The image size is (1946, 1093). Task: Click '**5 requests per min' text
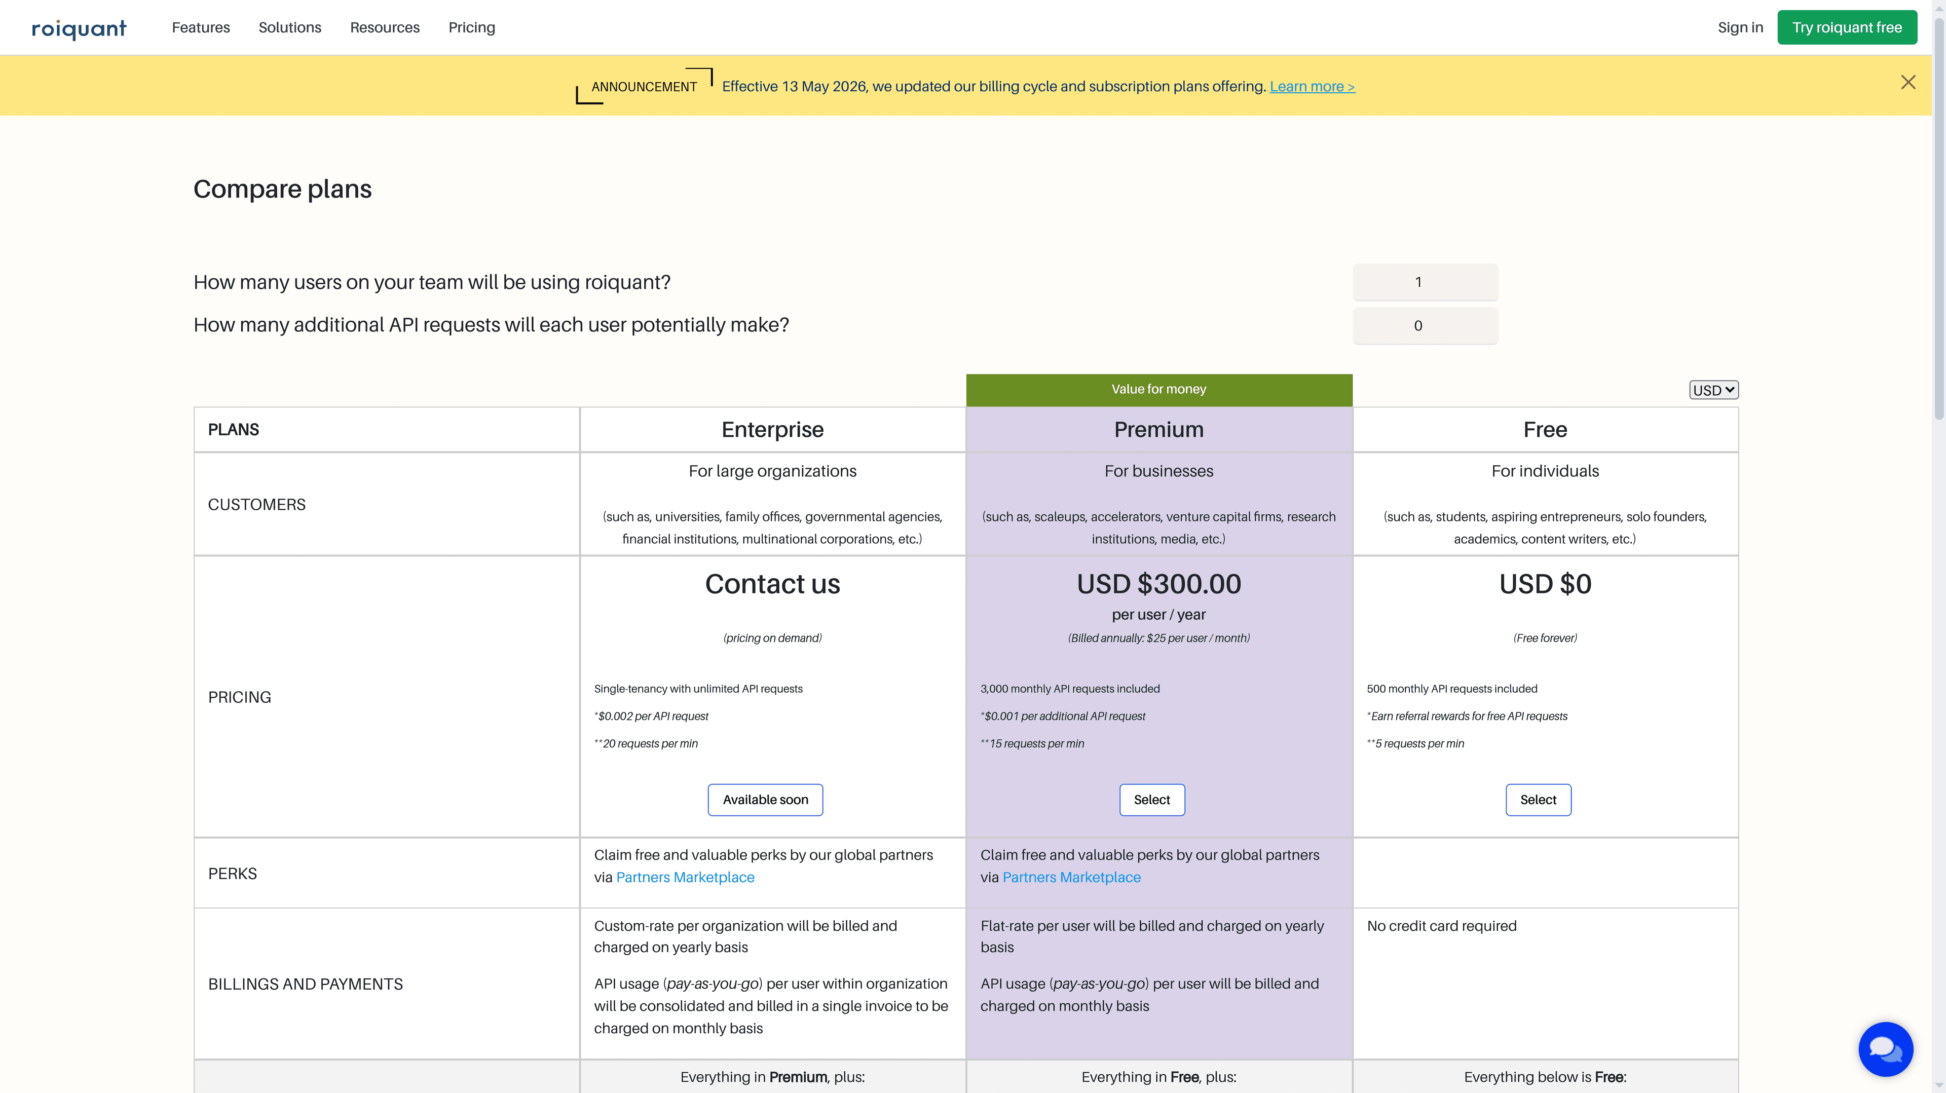pos(1415,744)
